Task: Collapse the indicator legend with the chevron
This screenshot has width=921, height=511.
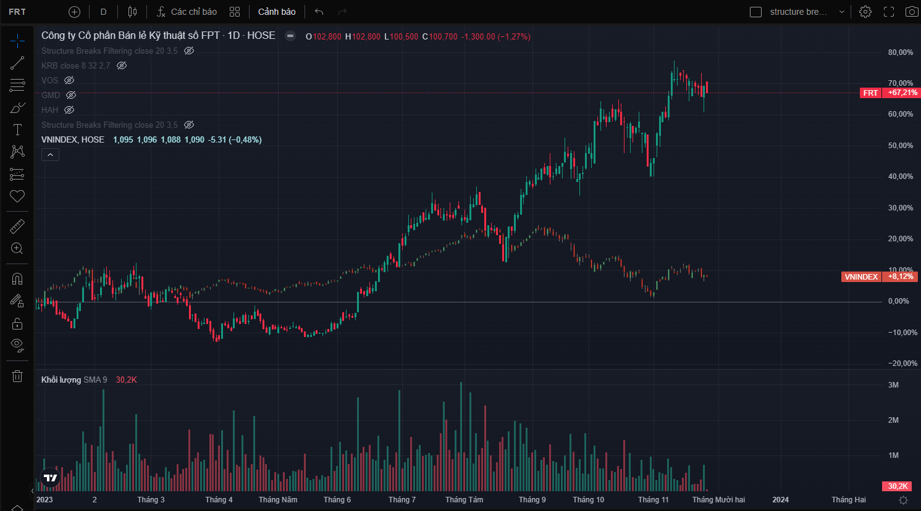Action: coord(51,154)
